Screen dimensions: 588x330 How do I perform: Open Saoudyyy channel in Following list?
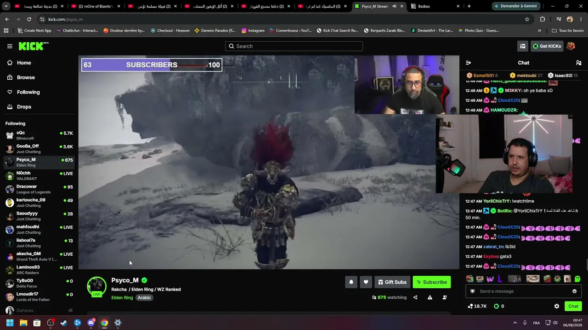tap(39, 216)
